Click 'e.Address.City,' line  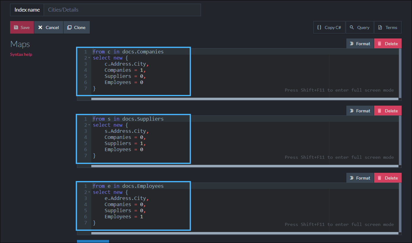[x=127, y=198]
